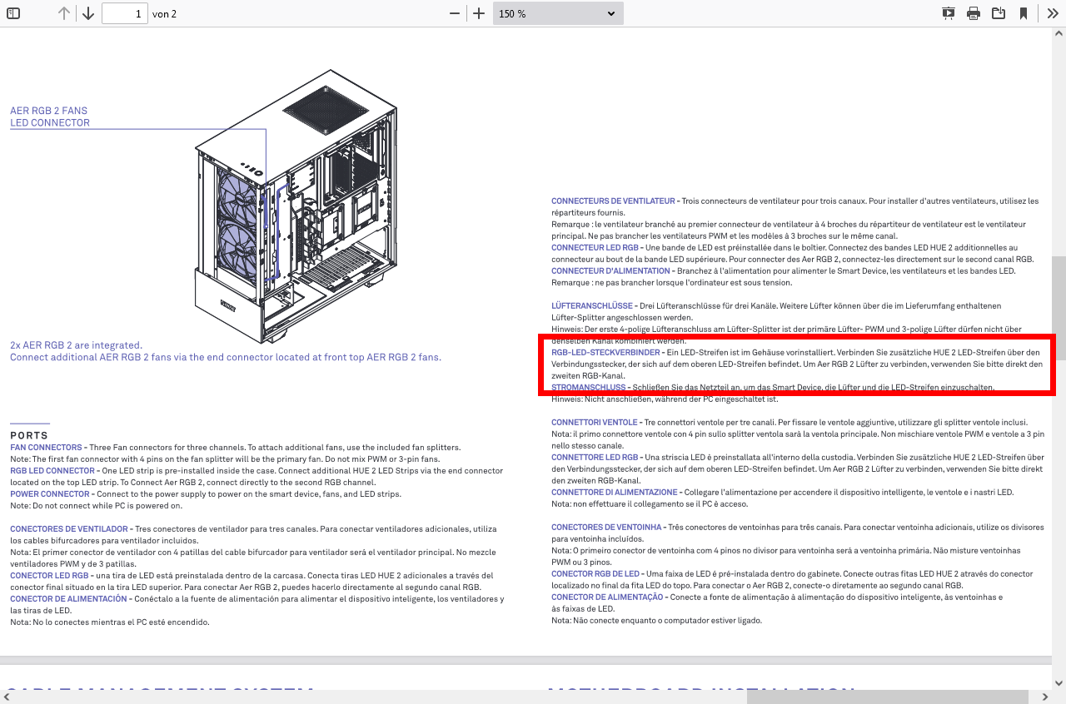Click the PORTS section heading
This screenshot has width=1066, height=704.
tap(29, 435)
